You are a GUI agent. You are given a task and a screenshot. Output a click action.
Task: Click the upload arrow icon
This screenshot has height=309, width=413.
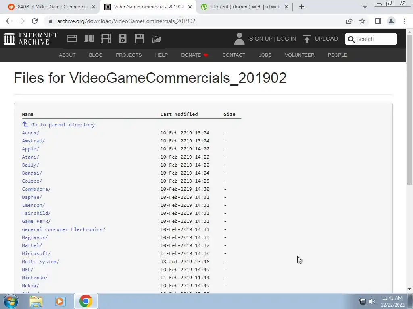(x=307, y=39)
